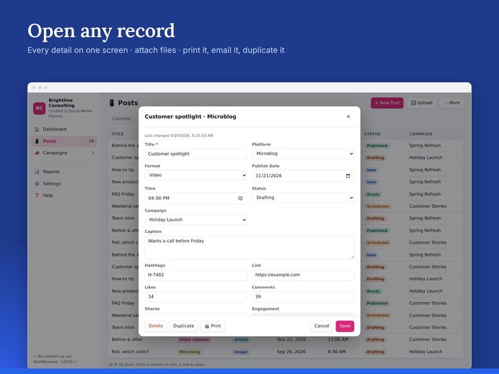
Task: Open the More menu button
Action: tap(452, 103)
